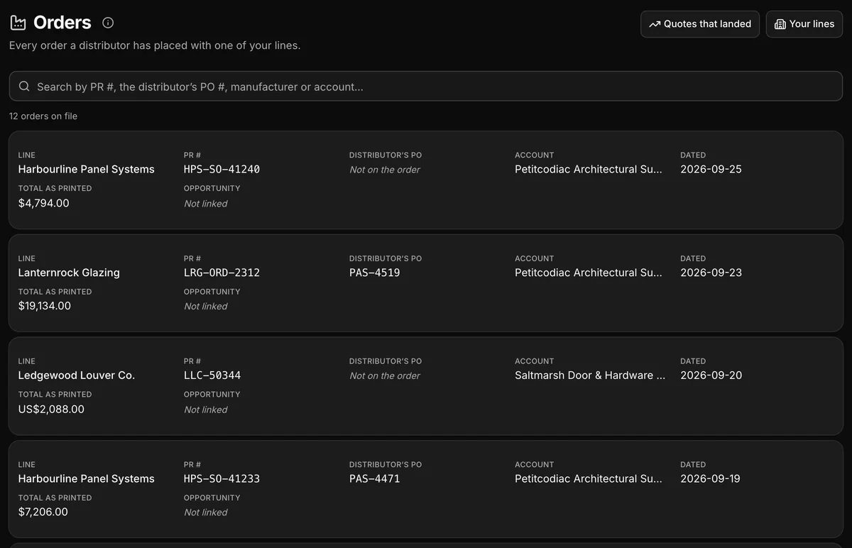
Task: Click the factory icon left of Orders
Action: pos(18,23)
